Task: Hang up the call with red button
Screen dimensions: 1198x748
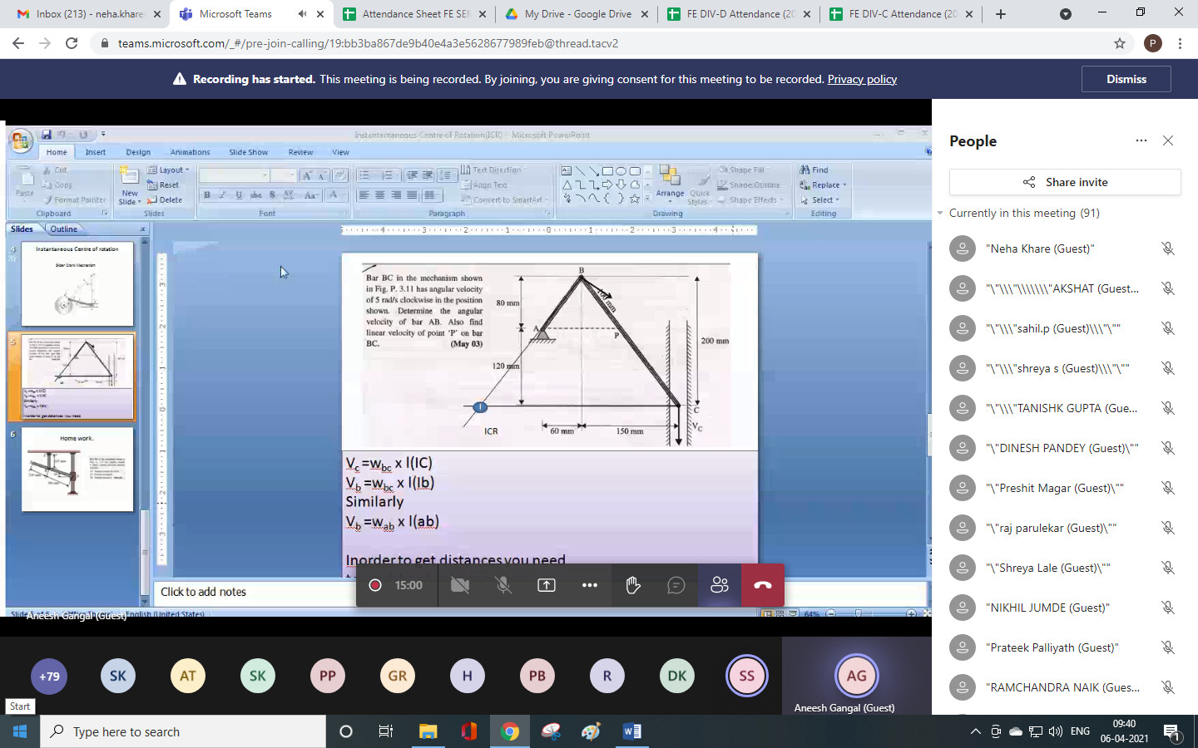Action: (763, 585)
